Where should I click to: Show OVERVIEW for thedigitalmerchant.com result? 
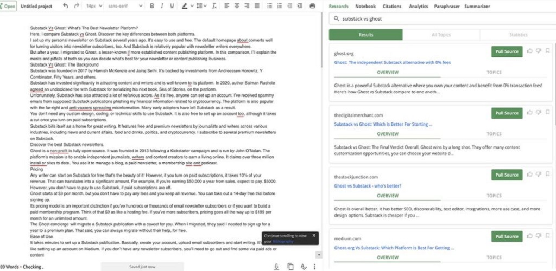click(388, 134)
